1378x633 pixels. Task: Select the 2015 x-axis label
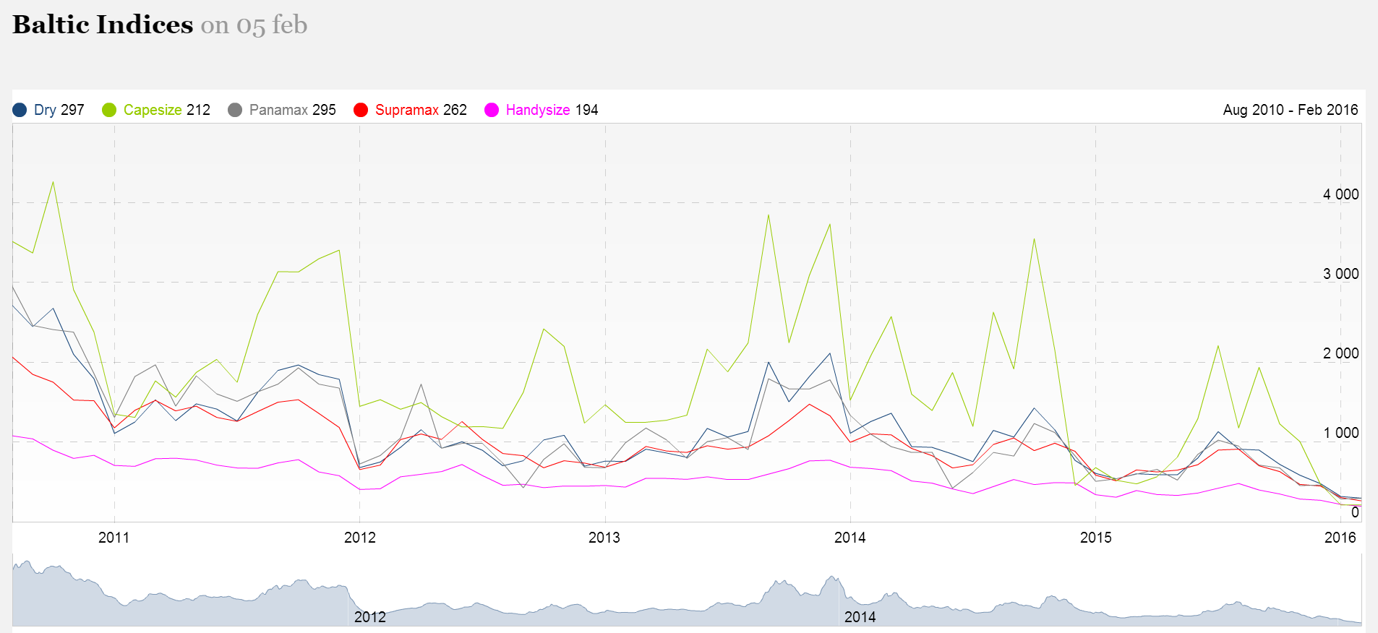tap(1095, 538)
